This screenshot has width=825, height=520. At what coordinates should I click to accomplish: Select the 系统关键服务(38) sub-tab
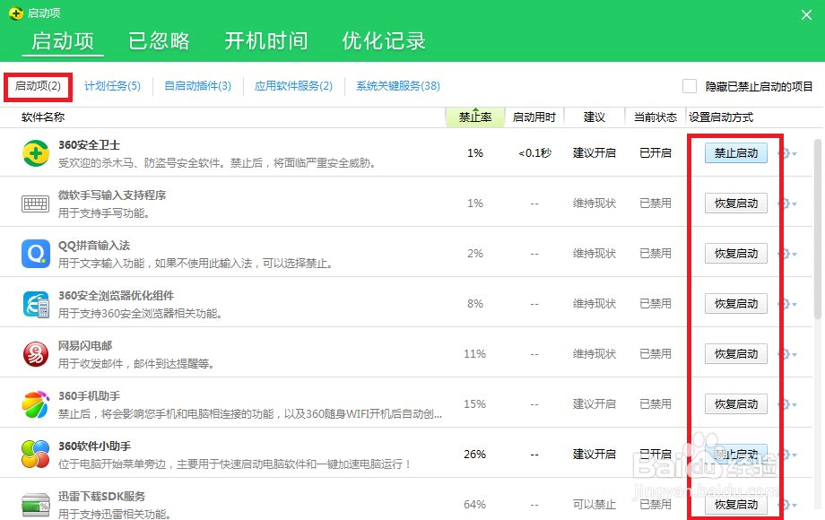pyautogui.click(x=398, y=86)
